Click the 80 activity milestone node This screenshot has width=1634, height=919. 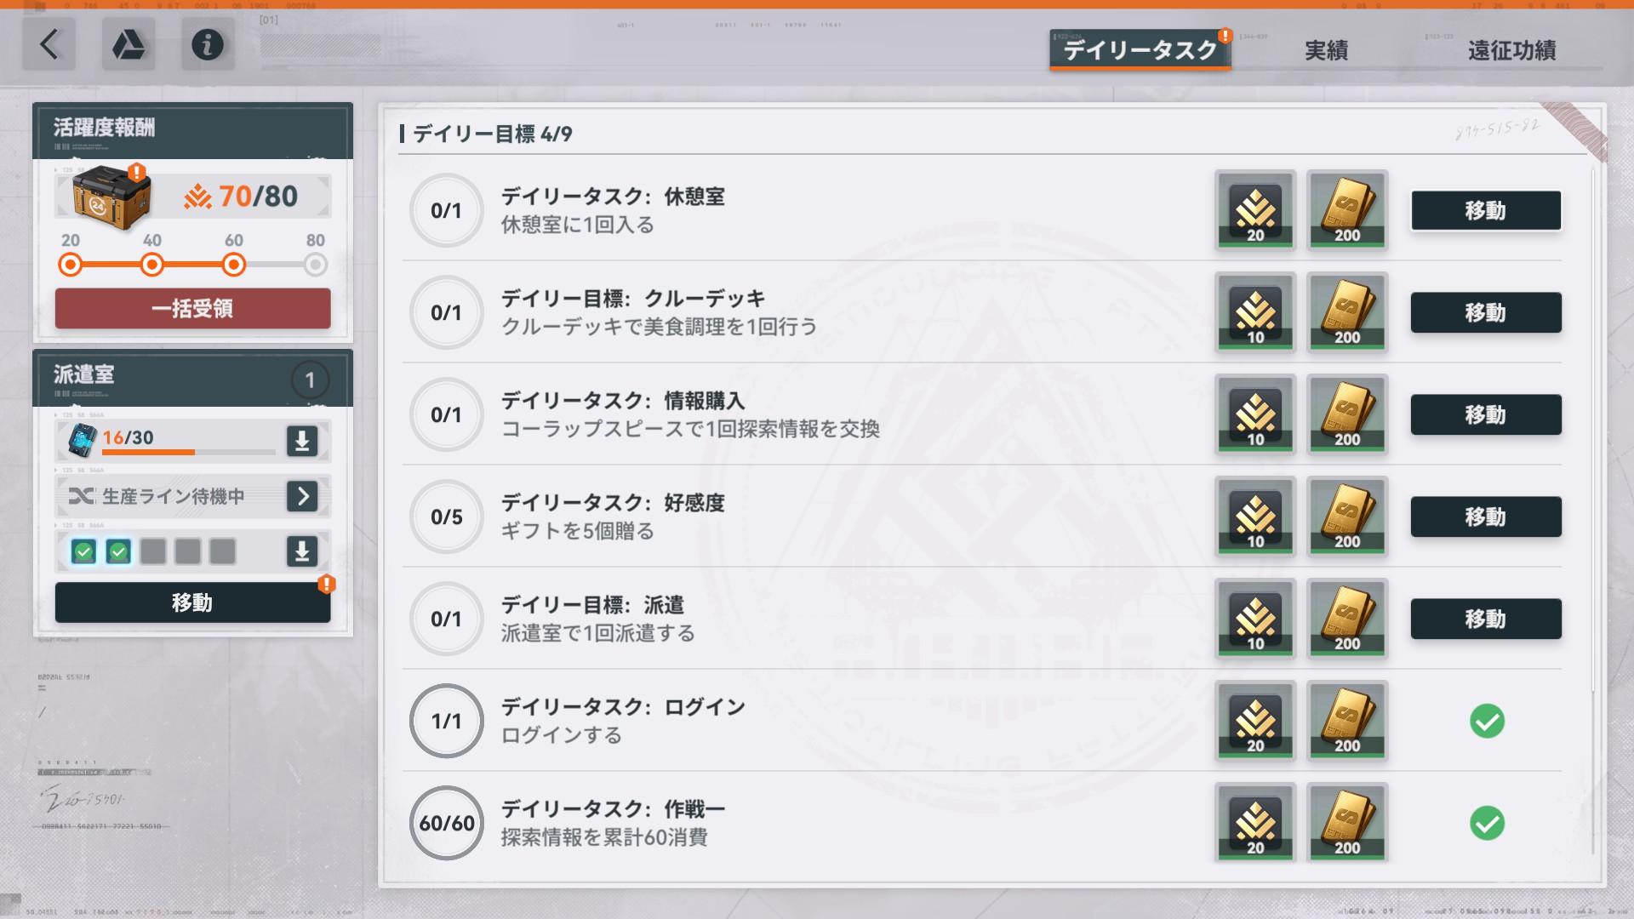(x=316, y=265)
